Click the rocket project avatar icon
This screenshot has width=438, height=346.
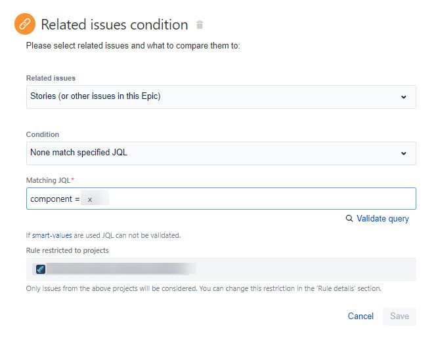pos(41,269)
